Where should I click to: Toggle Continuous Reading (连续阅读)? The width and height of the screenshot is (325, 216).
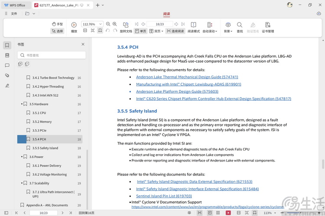[175, 31]
